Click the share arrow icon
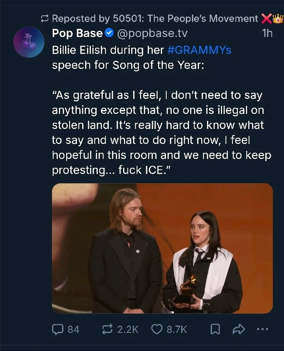284x351 pixels. click(x=239, y=329)
